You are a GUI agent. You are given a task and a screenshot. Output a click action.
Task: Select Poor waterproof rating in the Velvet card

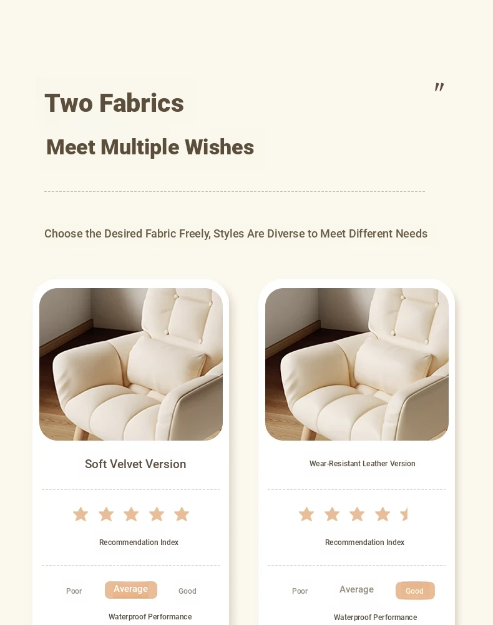[74, 591]
